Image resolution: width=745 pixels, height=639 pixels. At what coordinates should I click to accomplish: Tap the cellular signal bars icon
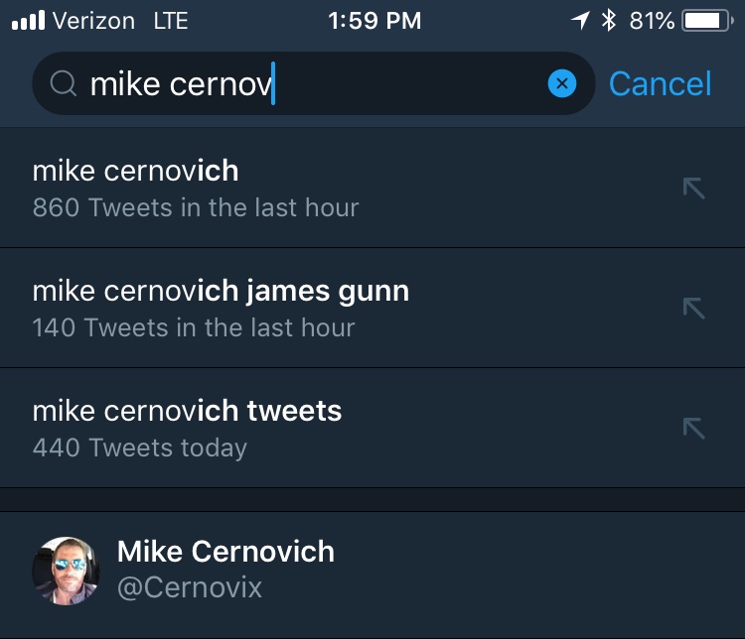pyautogui.click(x=29, y=21)
